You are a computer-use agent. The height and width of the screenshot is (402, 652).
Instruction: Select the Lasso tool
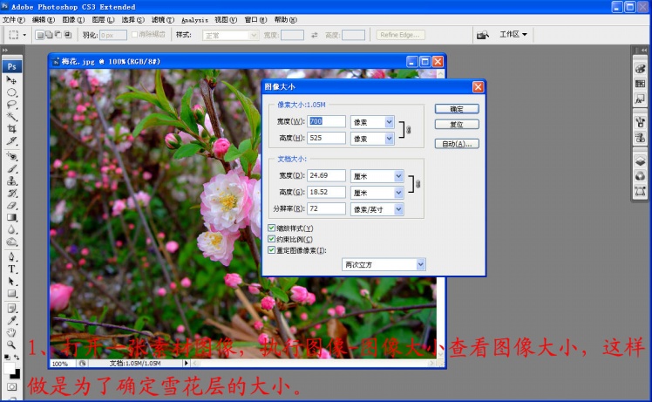[x=12, y=105]
